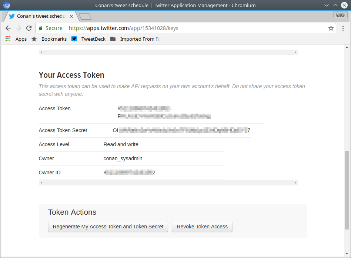Click the Your Access Token heading
351x258 pixels.
71,75
